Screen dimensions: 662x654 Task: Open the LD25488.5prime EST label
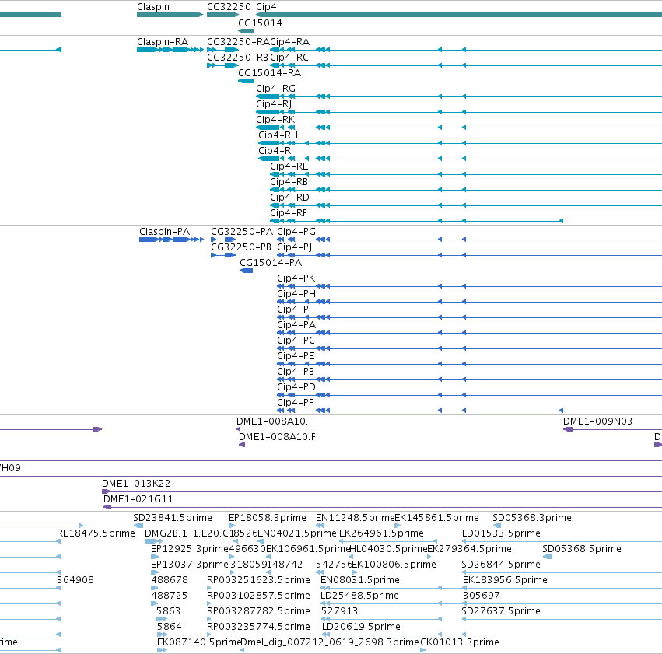click(x=359, y=596)
